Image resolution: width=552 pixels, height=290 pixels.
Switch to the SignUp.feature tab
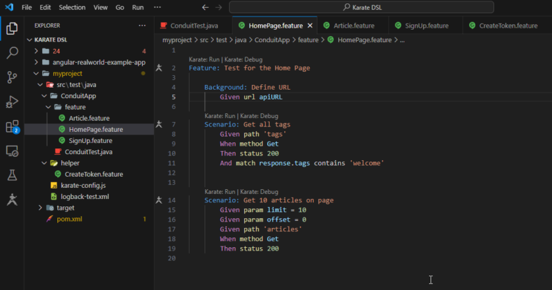click(426, 26)
